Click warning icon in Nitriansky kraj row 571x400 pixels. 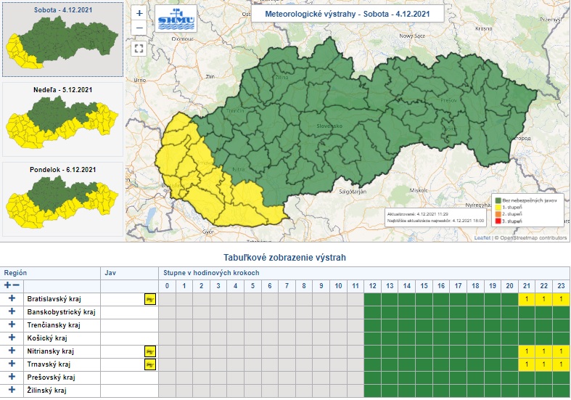point(150,351)
